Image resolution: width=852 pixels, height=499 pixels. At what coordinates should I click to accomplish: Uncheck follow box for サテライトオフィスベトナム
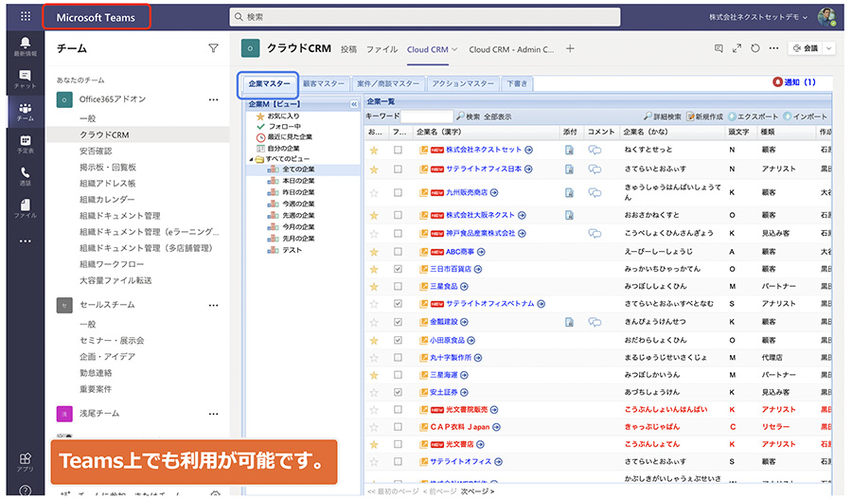(x=398, y=304)
